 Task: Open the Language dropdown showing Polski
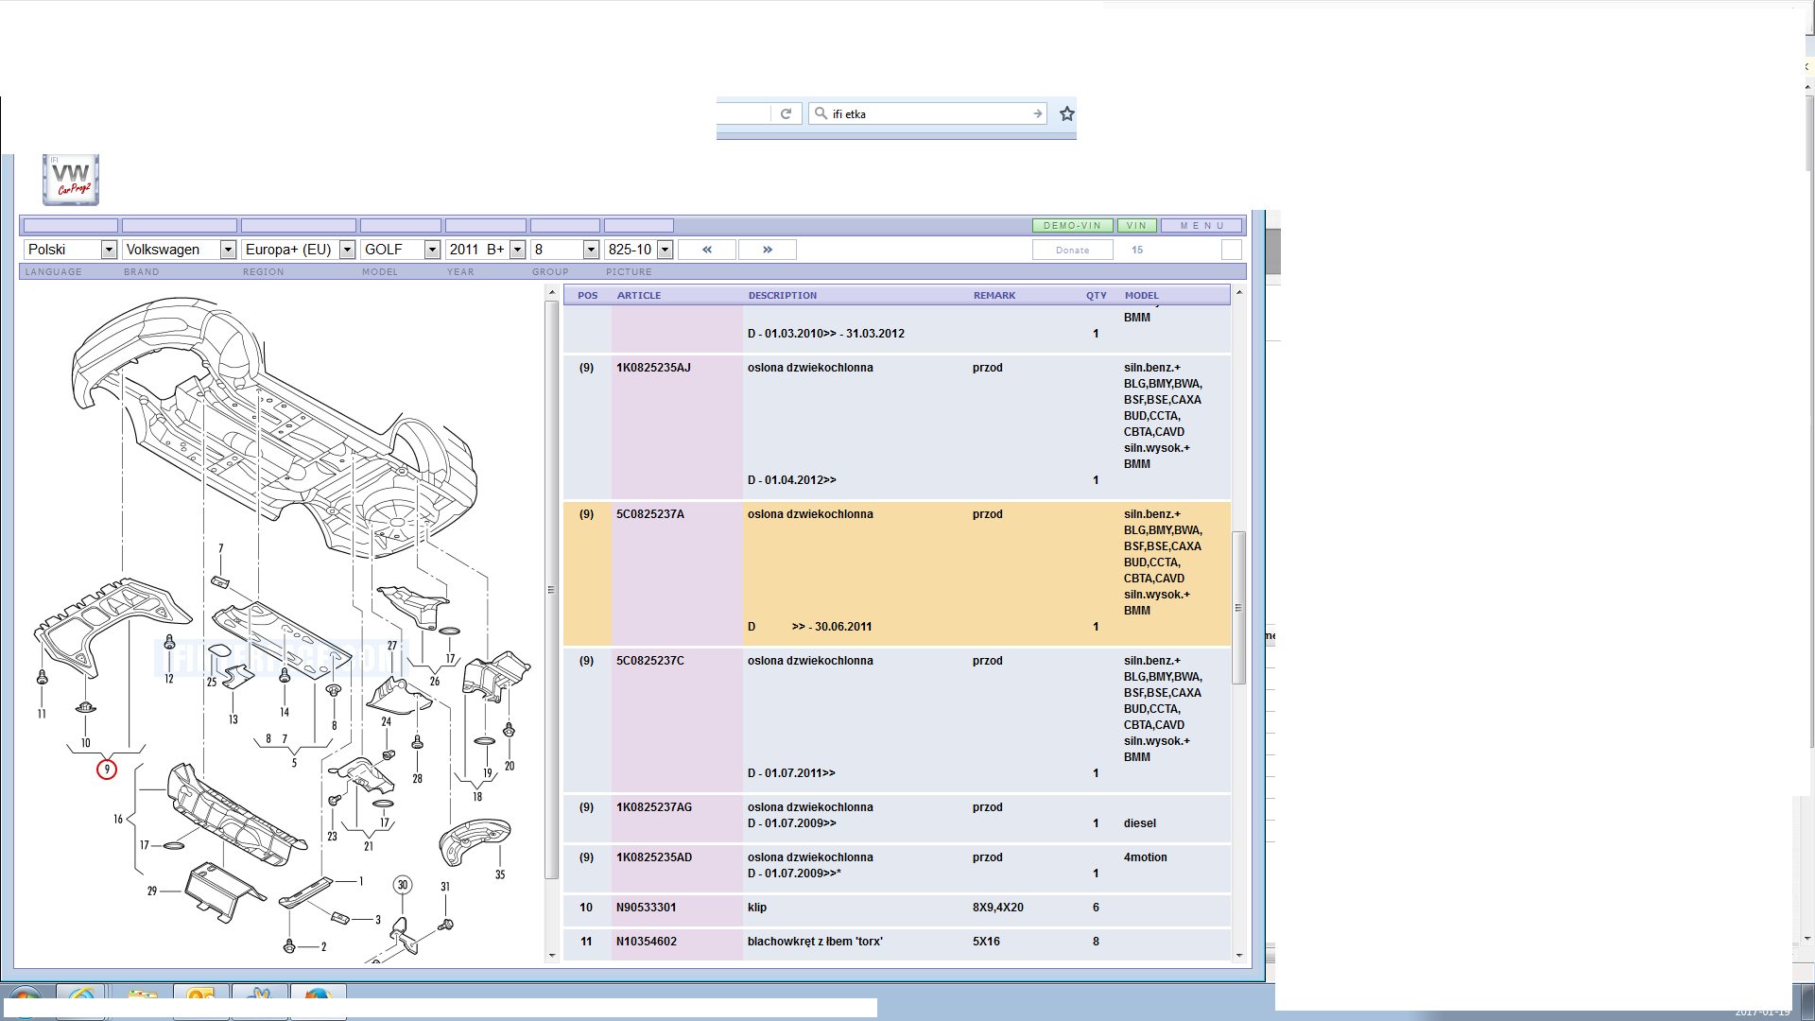click(70, 250)
